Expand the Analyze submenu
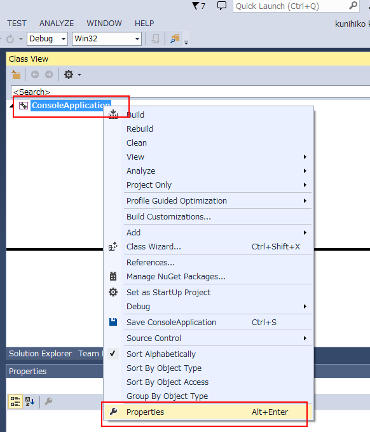 305,171
